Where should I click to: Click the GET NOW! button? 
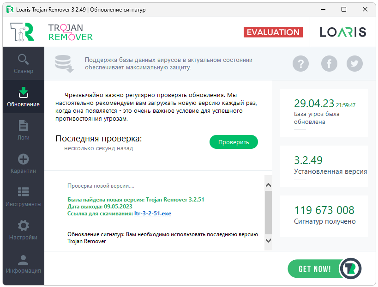[315, 269]
